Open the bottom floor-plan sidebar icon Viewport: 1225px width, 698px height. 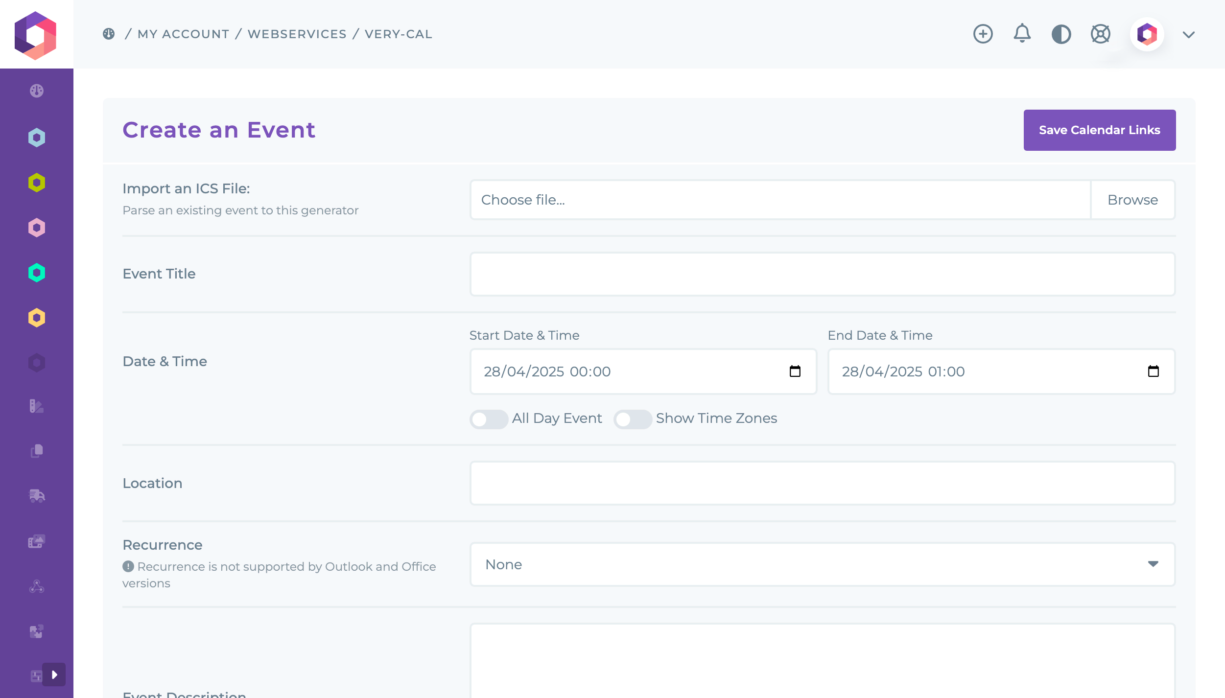[x=36, y=676]
